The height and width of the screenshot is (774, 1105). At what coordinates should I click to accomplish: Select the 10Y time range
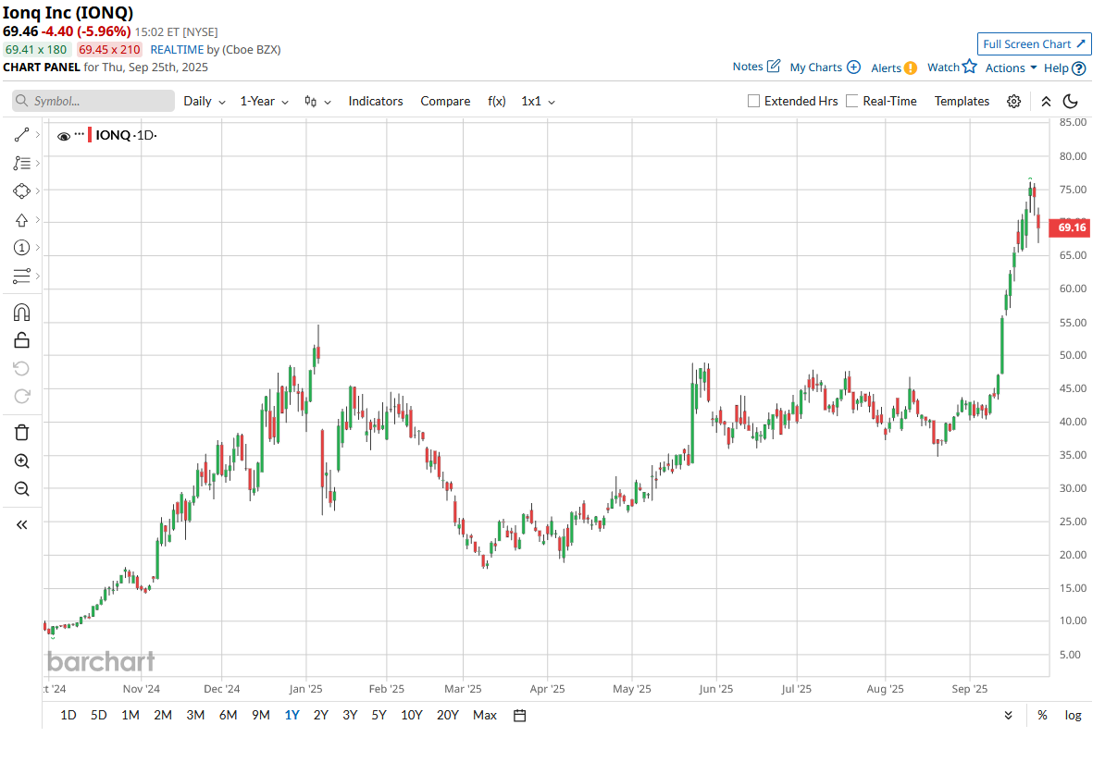coord(412,716)
